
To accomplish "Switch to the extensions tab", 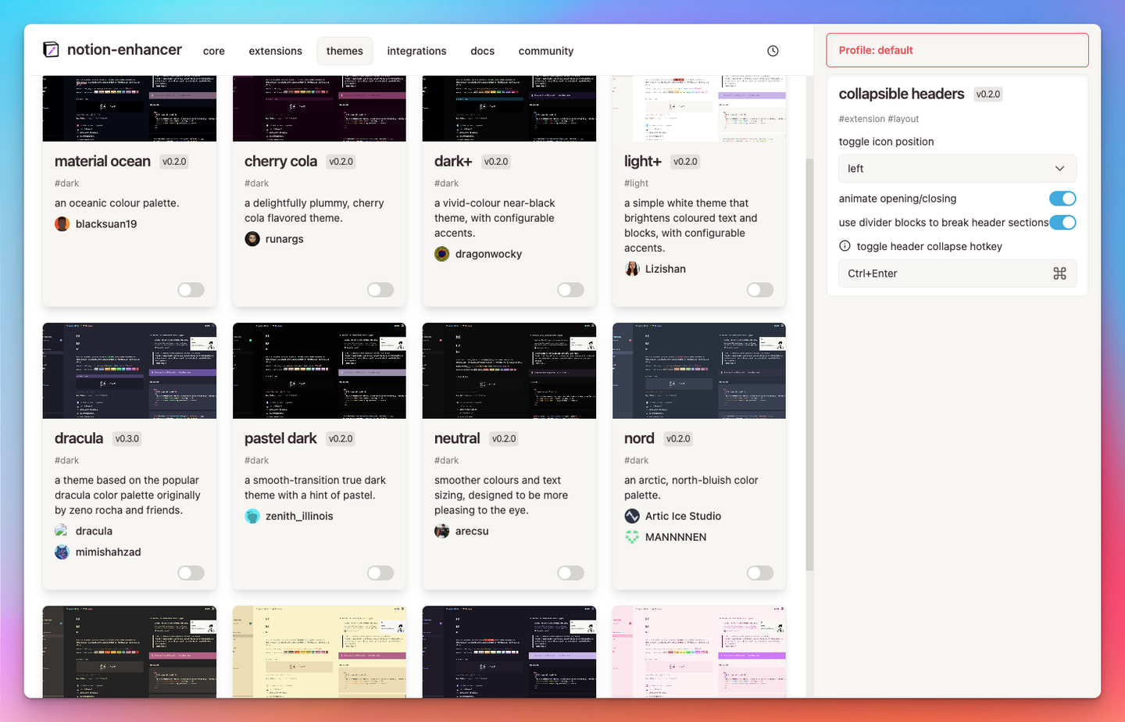I will (275, 50).
